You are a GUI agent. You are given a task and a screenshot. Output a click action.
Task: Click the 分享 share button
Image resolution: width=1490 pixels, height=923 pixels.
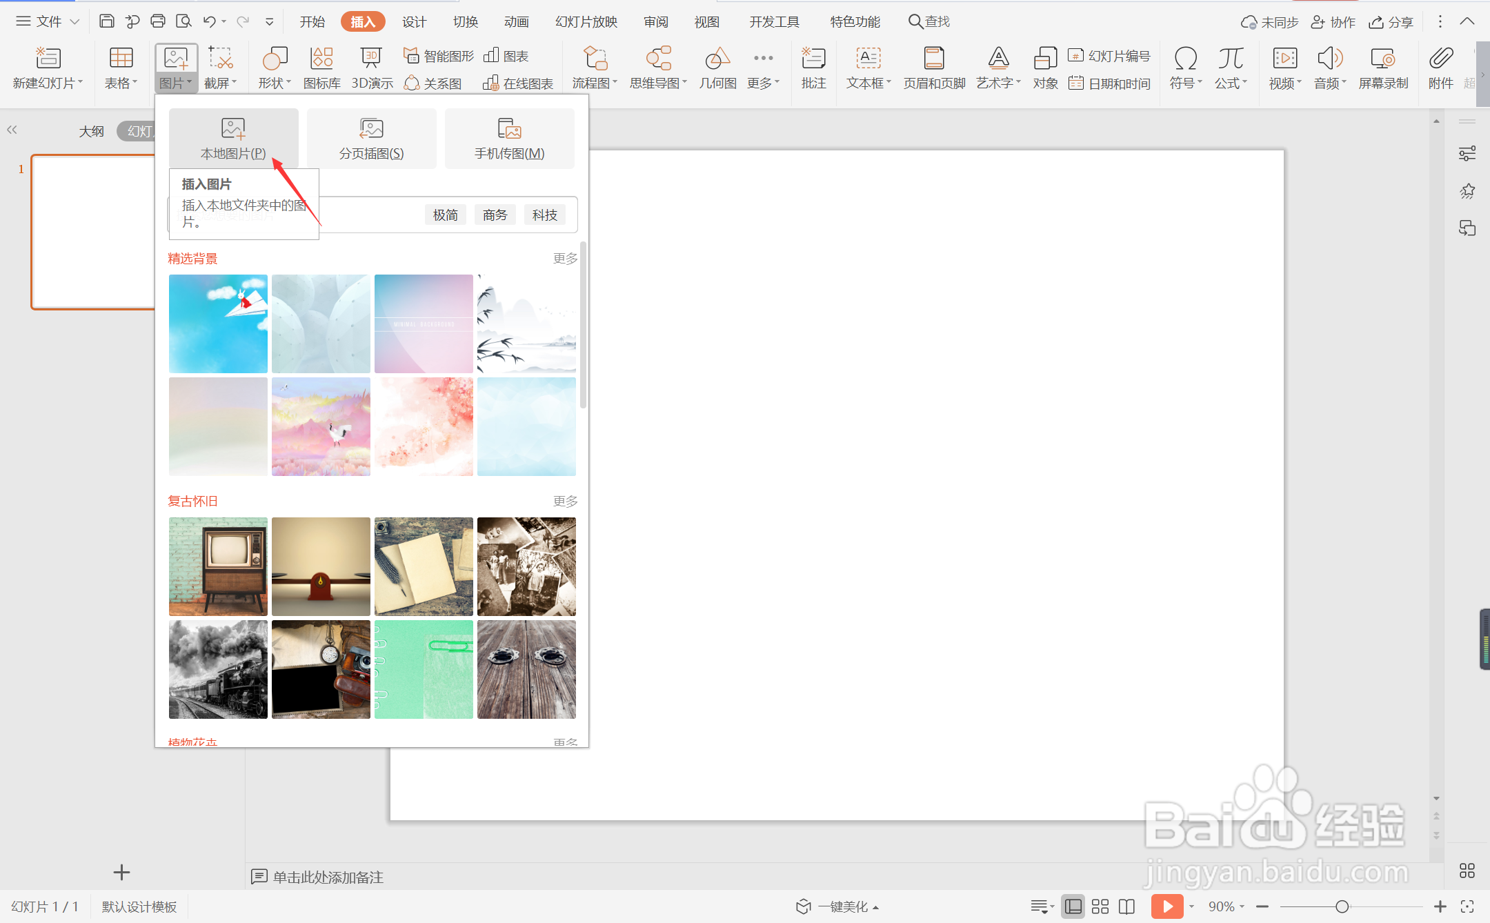[1391, 22]
